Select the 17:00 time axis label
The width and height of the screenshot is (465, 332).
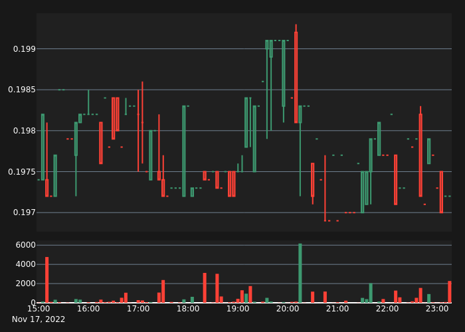pos(138,309)
